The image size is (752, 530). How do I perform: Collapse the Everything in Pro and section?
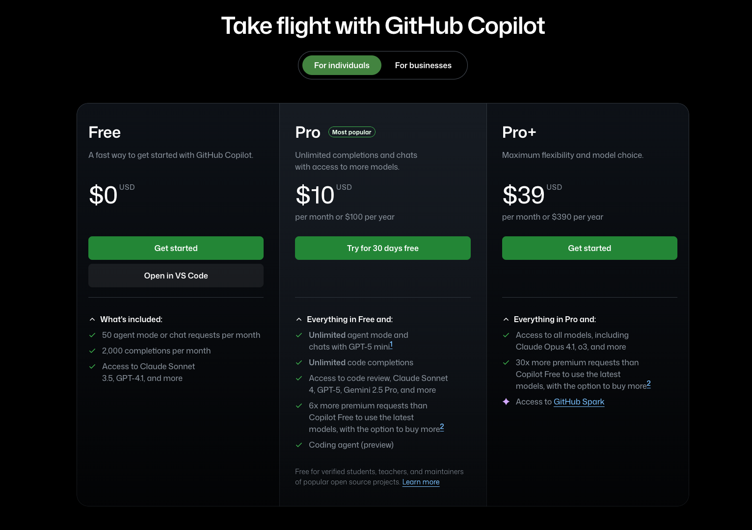[x=506, y=319]
